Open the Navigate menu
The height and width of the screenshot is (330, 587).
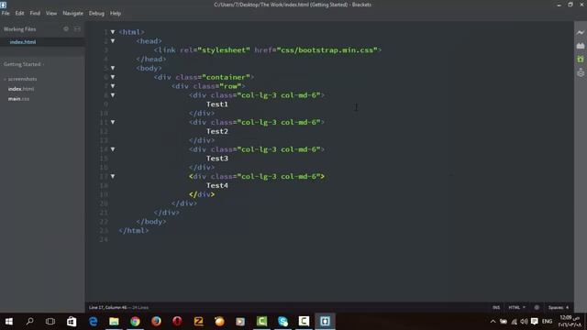pos(73,13)
